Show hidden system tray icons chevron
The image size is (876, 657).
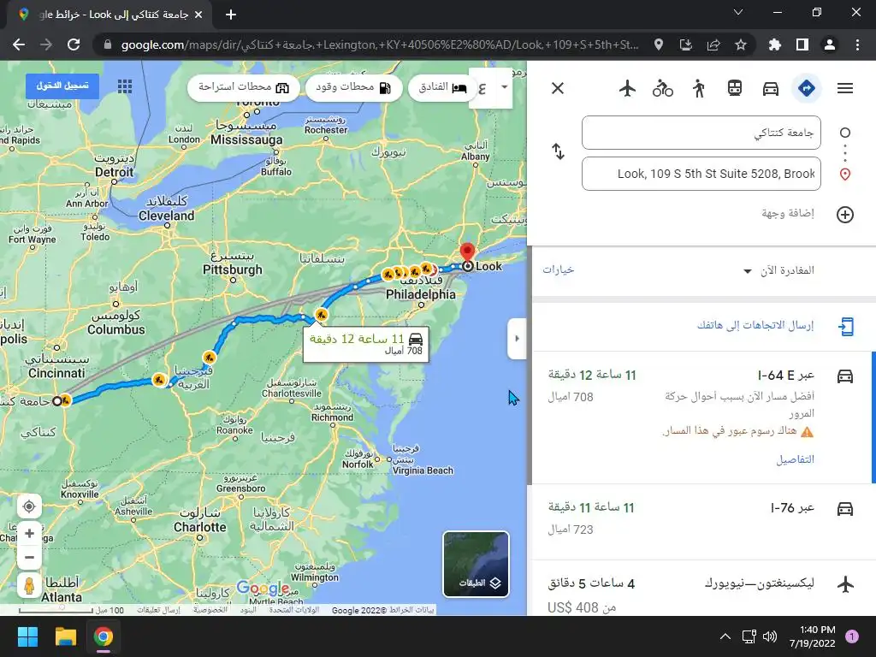[725, 636]
